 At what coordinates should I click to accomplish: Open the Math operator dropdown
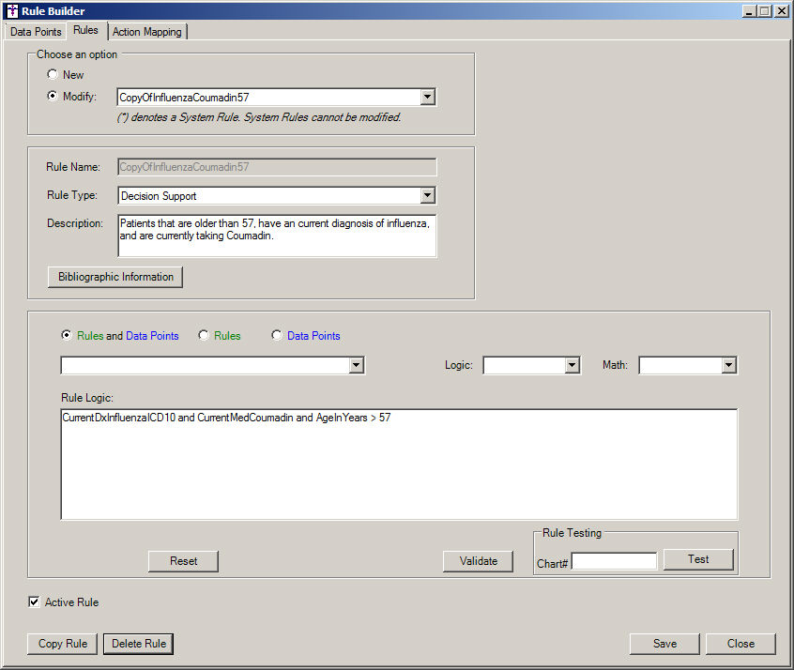coord(727,366)
